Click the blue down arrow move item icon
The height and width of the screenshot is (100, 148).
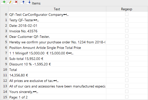point(28,3)
